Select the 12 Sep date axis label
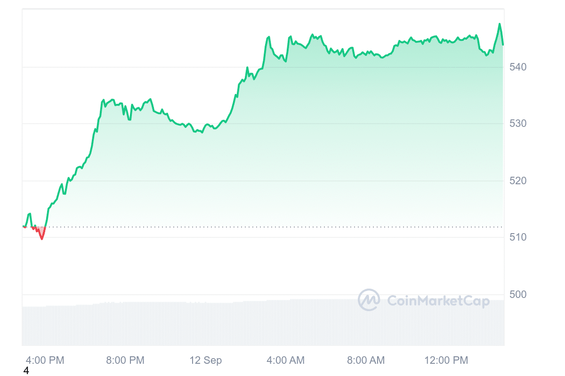The height and width of the screenshot is (376, 565). [x=206, y=360]
